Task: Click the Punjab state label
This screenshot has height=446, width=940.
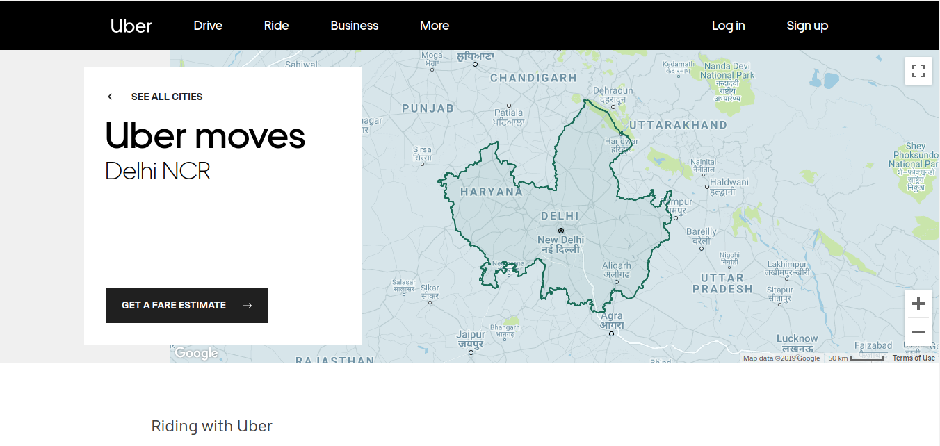Action: coord(428,108)
